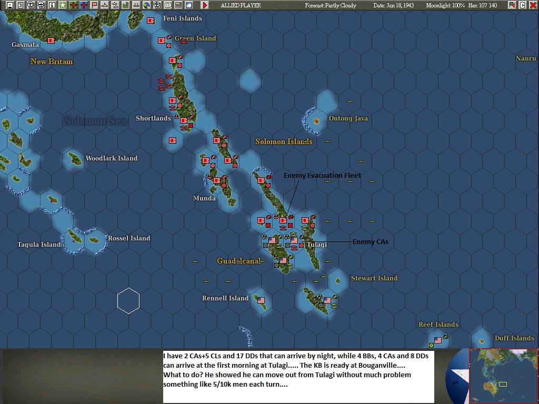539x404 pixels.
Task: Click the orange flag toolbar icon
Action: 94,5
